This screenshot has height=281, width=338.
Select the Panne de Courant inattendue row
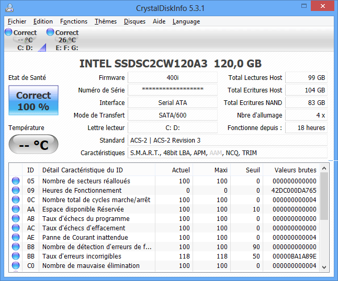pos(164,237)
